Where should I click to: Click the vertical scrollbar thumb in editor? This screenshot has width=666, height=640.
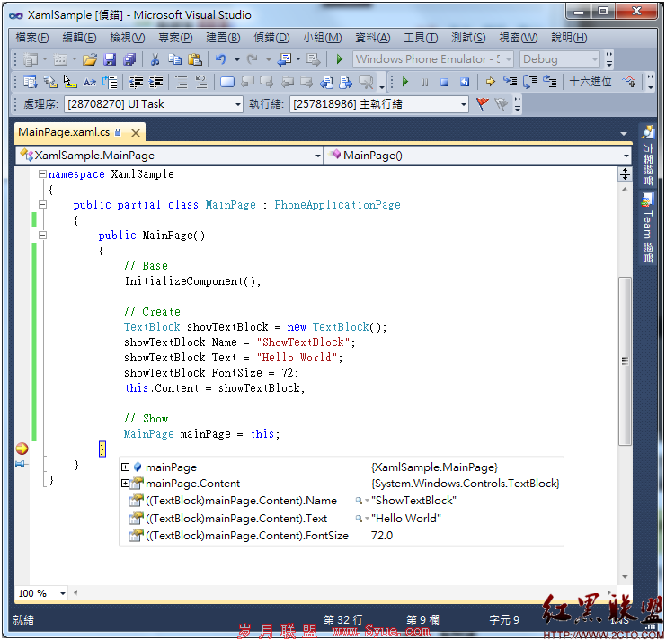click(625, 361)
